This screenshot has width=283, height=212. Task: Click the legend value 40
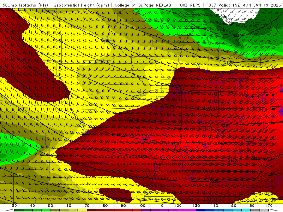[32, 206]
